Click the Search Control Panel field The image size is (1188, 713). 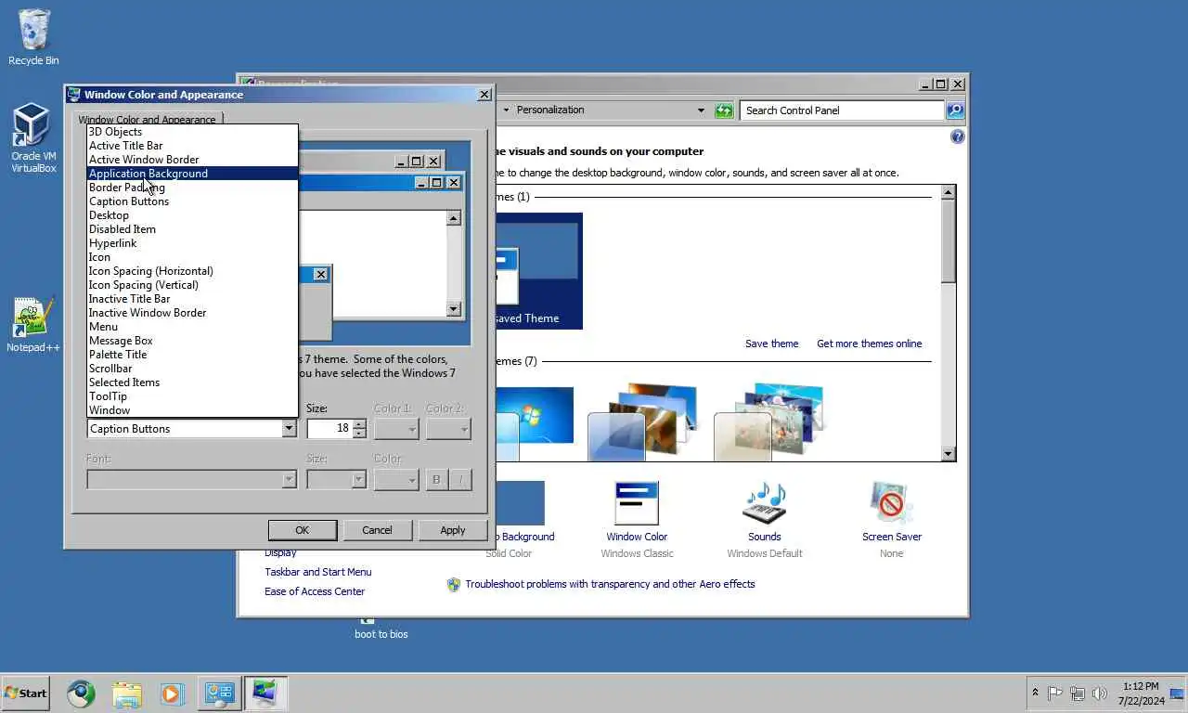842,110
